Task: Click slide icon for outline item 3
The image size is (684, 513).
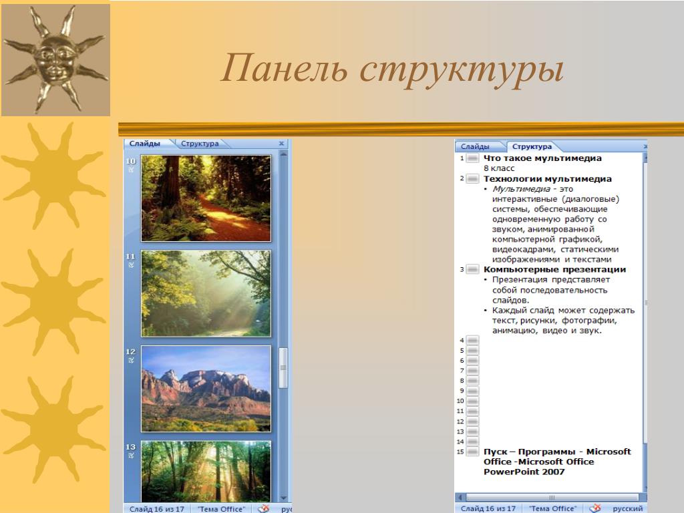Action: coord(472,269)
